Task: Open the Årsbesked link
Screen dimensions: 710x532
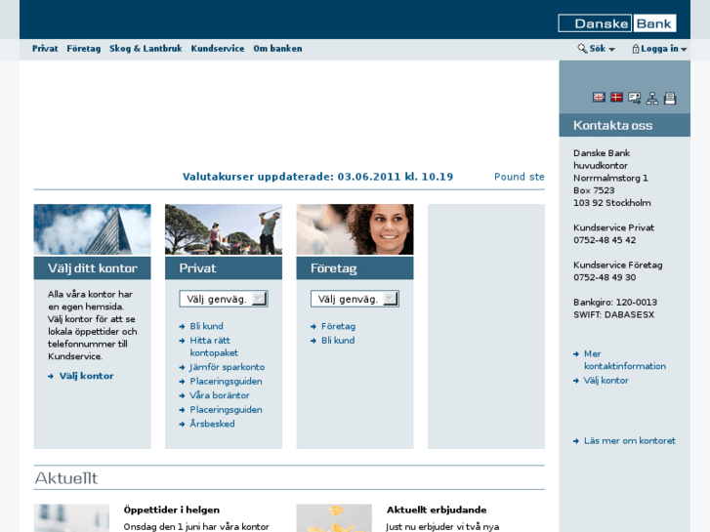Action: point(212,424)
